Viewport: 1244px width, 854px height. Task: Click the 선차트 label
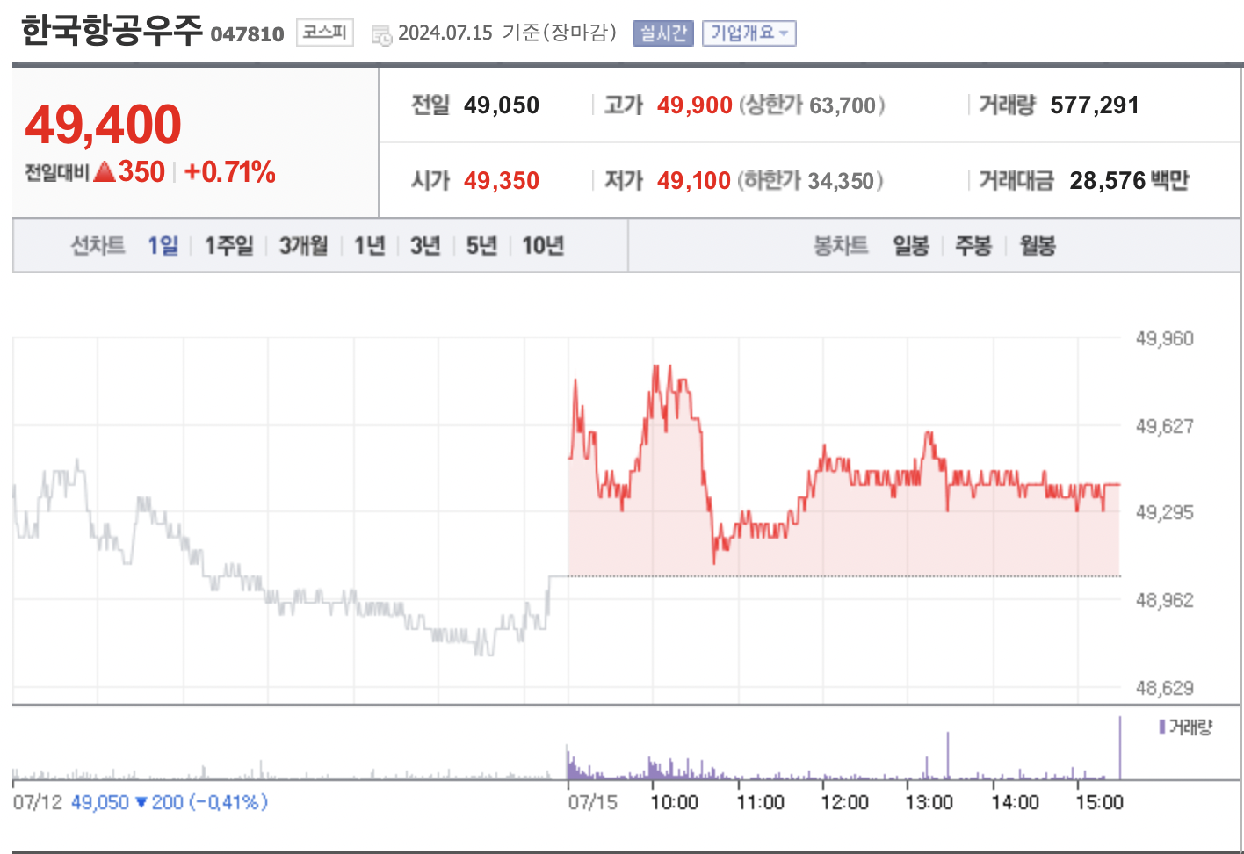98,245
